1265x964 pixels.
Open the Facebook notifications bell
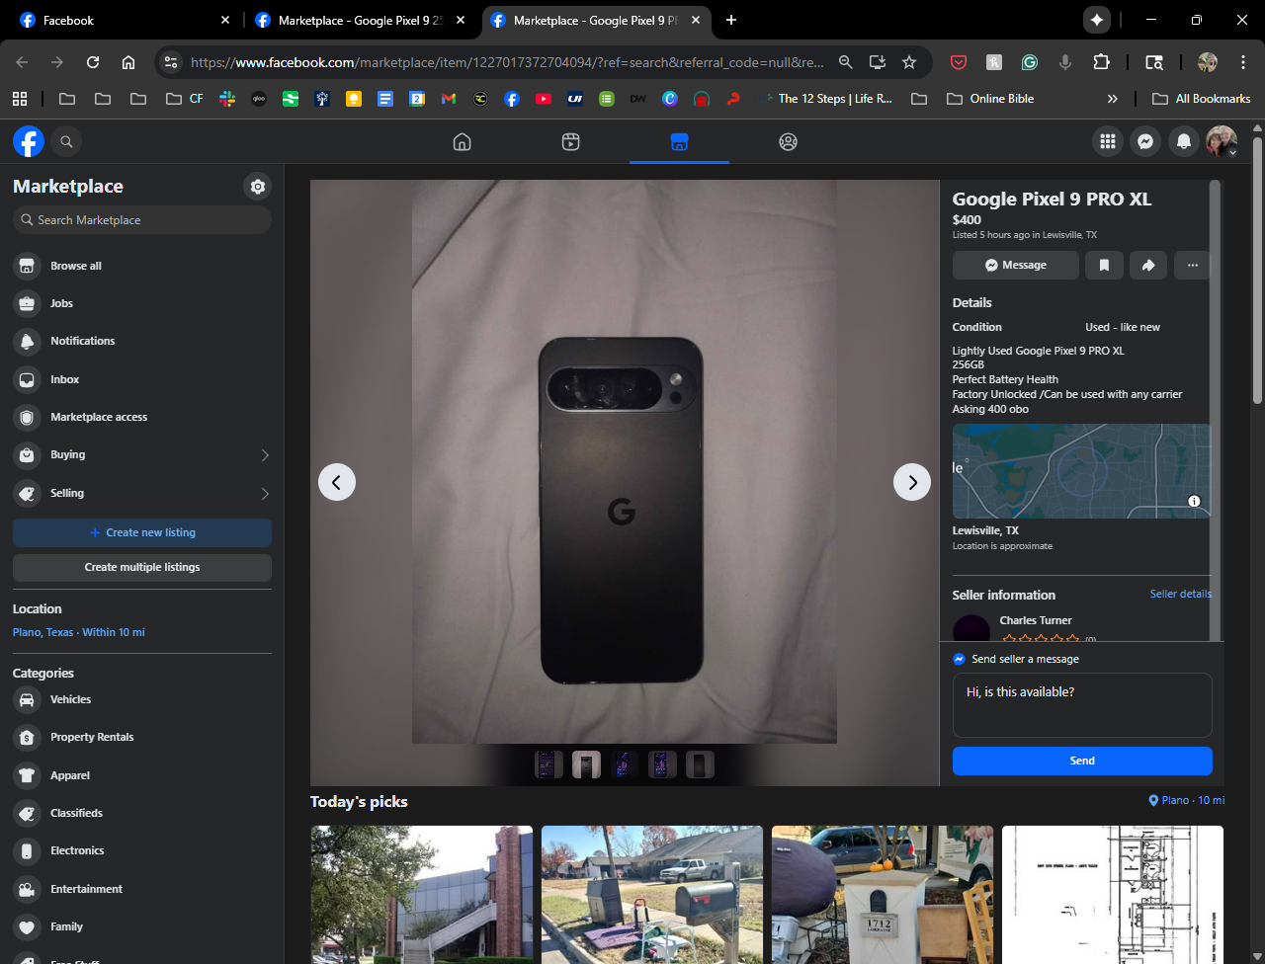pyautogui.click(x=1183, y=142)
